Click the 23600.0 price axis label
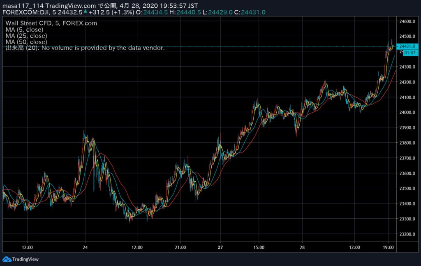Screen dimensions: 421x266 (407, 173)
